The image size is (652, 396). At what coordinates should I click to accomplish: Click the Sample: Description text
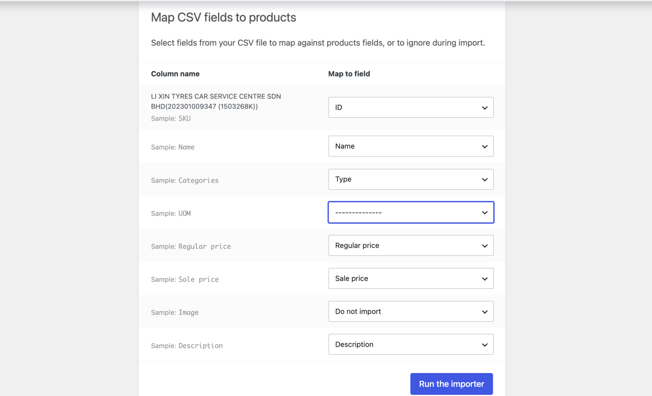coord(187,346)
